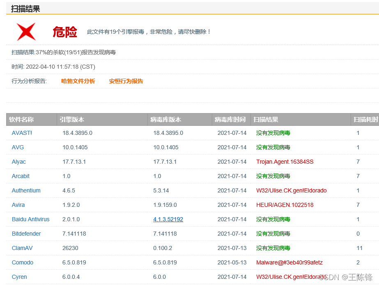Open the Baidu Antivirus engine link
Image resolution: width=379 pixels, height=285 pixels.
pos(31,219)
